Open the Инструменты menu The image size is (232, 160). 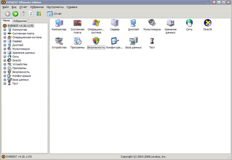click(55, 7)
